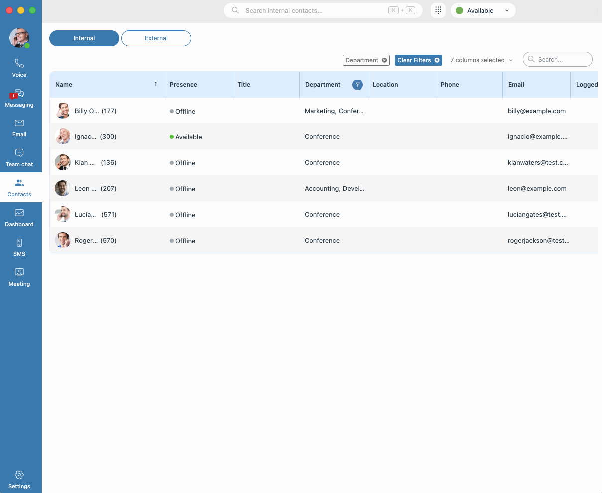
Task: Open the Voice section in sidebar
Action: [19, 68]
